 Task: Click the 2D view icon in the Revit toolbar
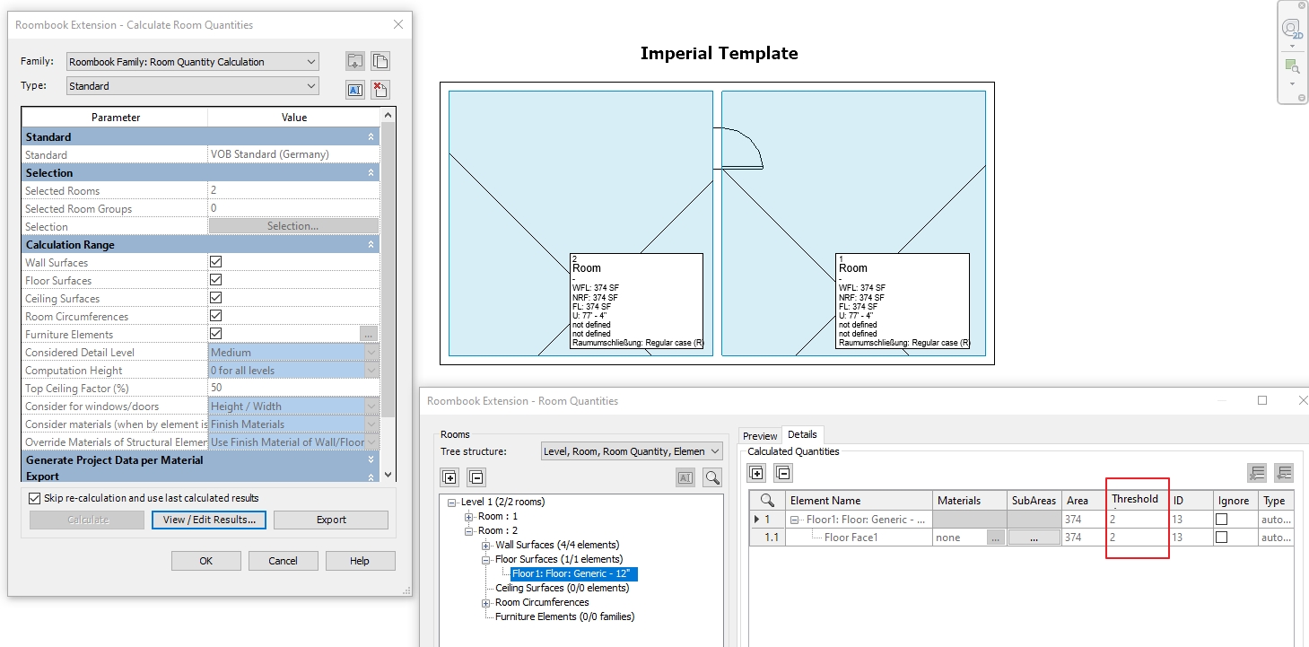coord(1291,29)
